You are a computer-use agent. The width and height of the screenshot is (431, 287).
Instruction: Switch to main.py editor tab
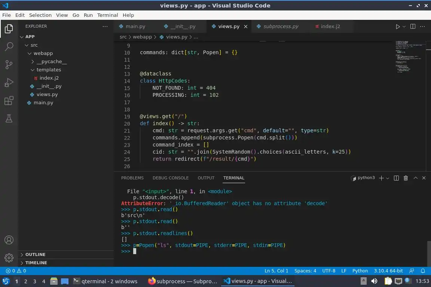pyautogui.click(x=135, y=27)
